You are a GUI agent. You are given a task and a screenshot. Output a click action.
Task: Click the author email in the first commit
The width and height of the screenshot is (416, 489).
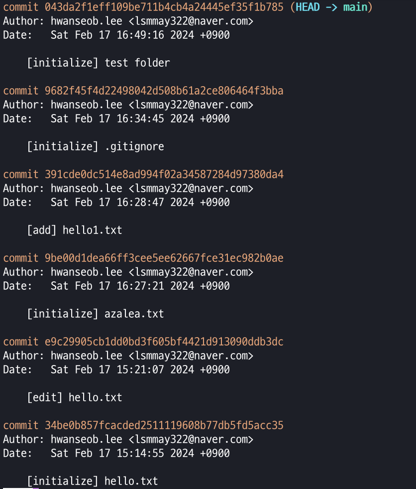[x=191, y=21]
